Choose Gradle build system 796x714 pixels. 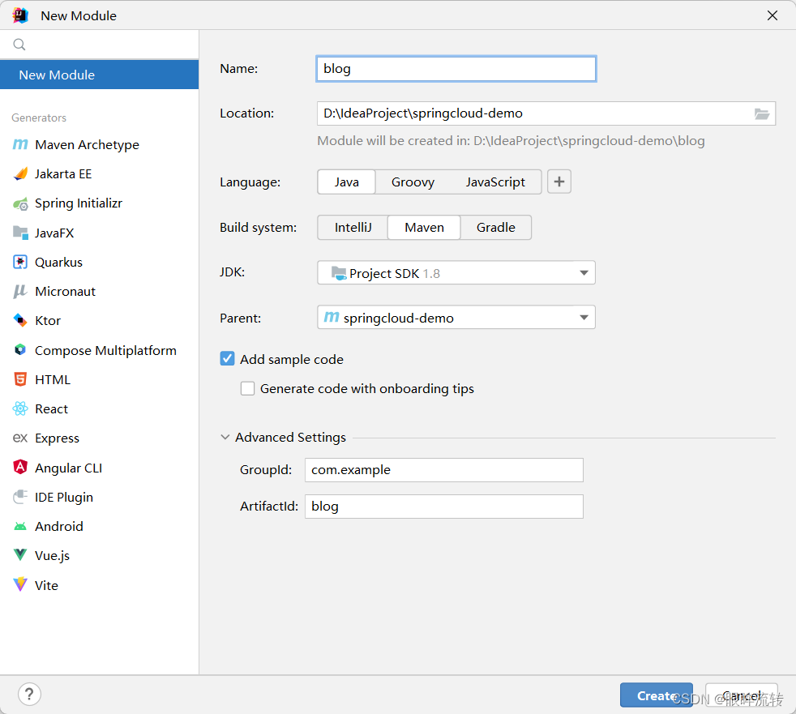[x=496, y=228]
